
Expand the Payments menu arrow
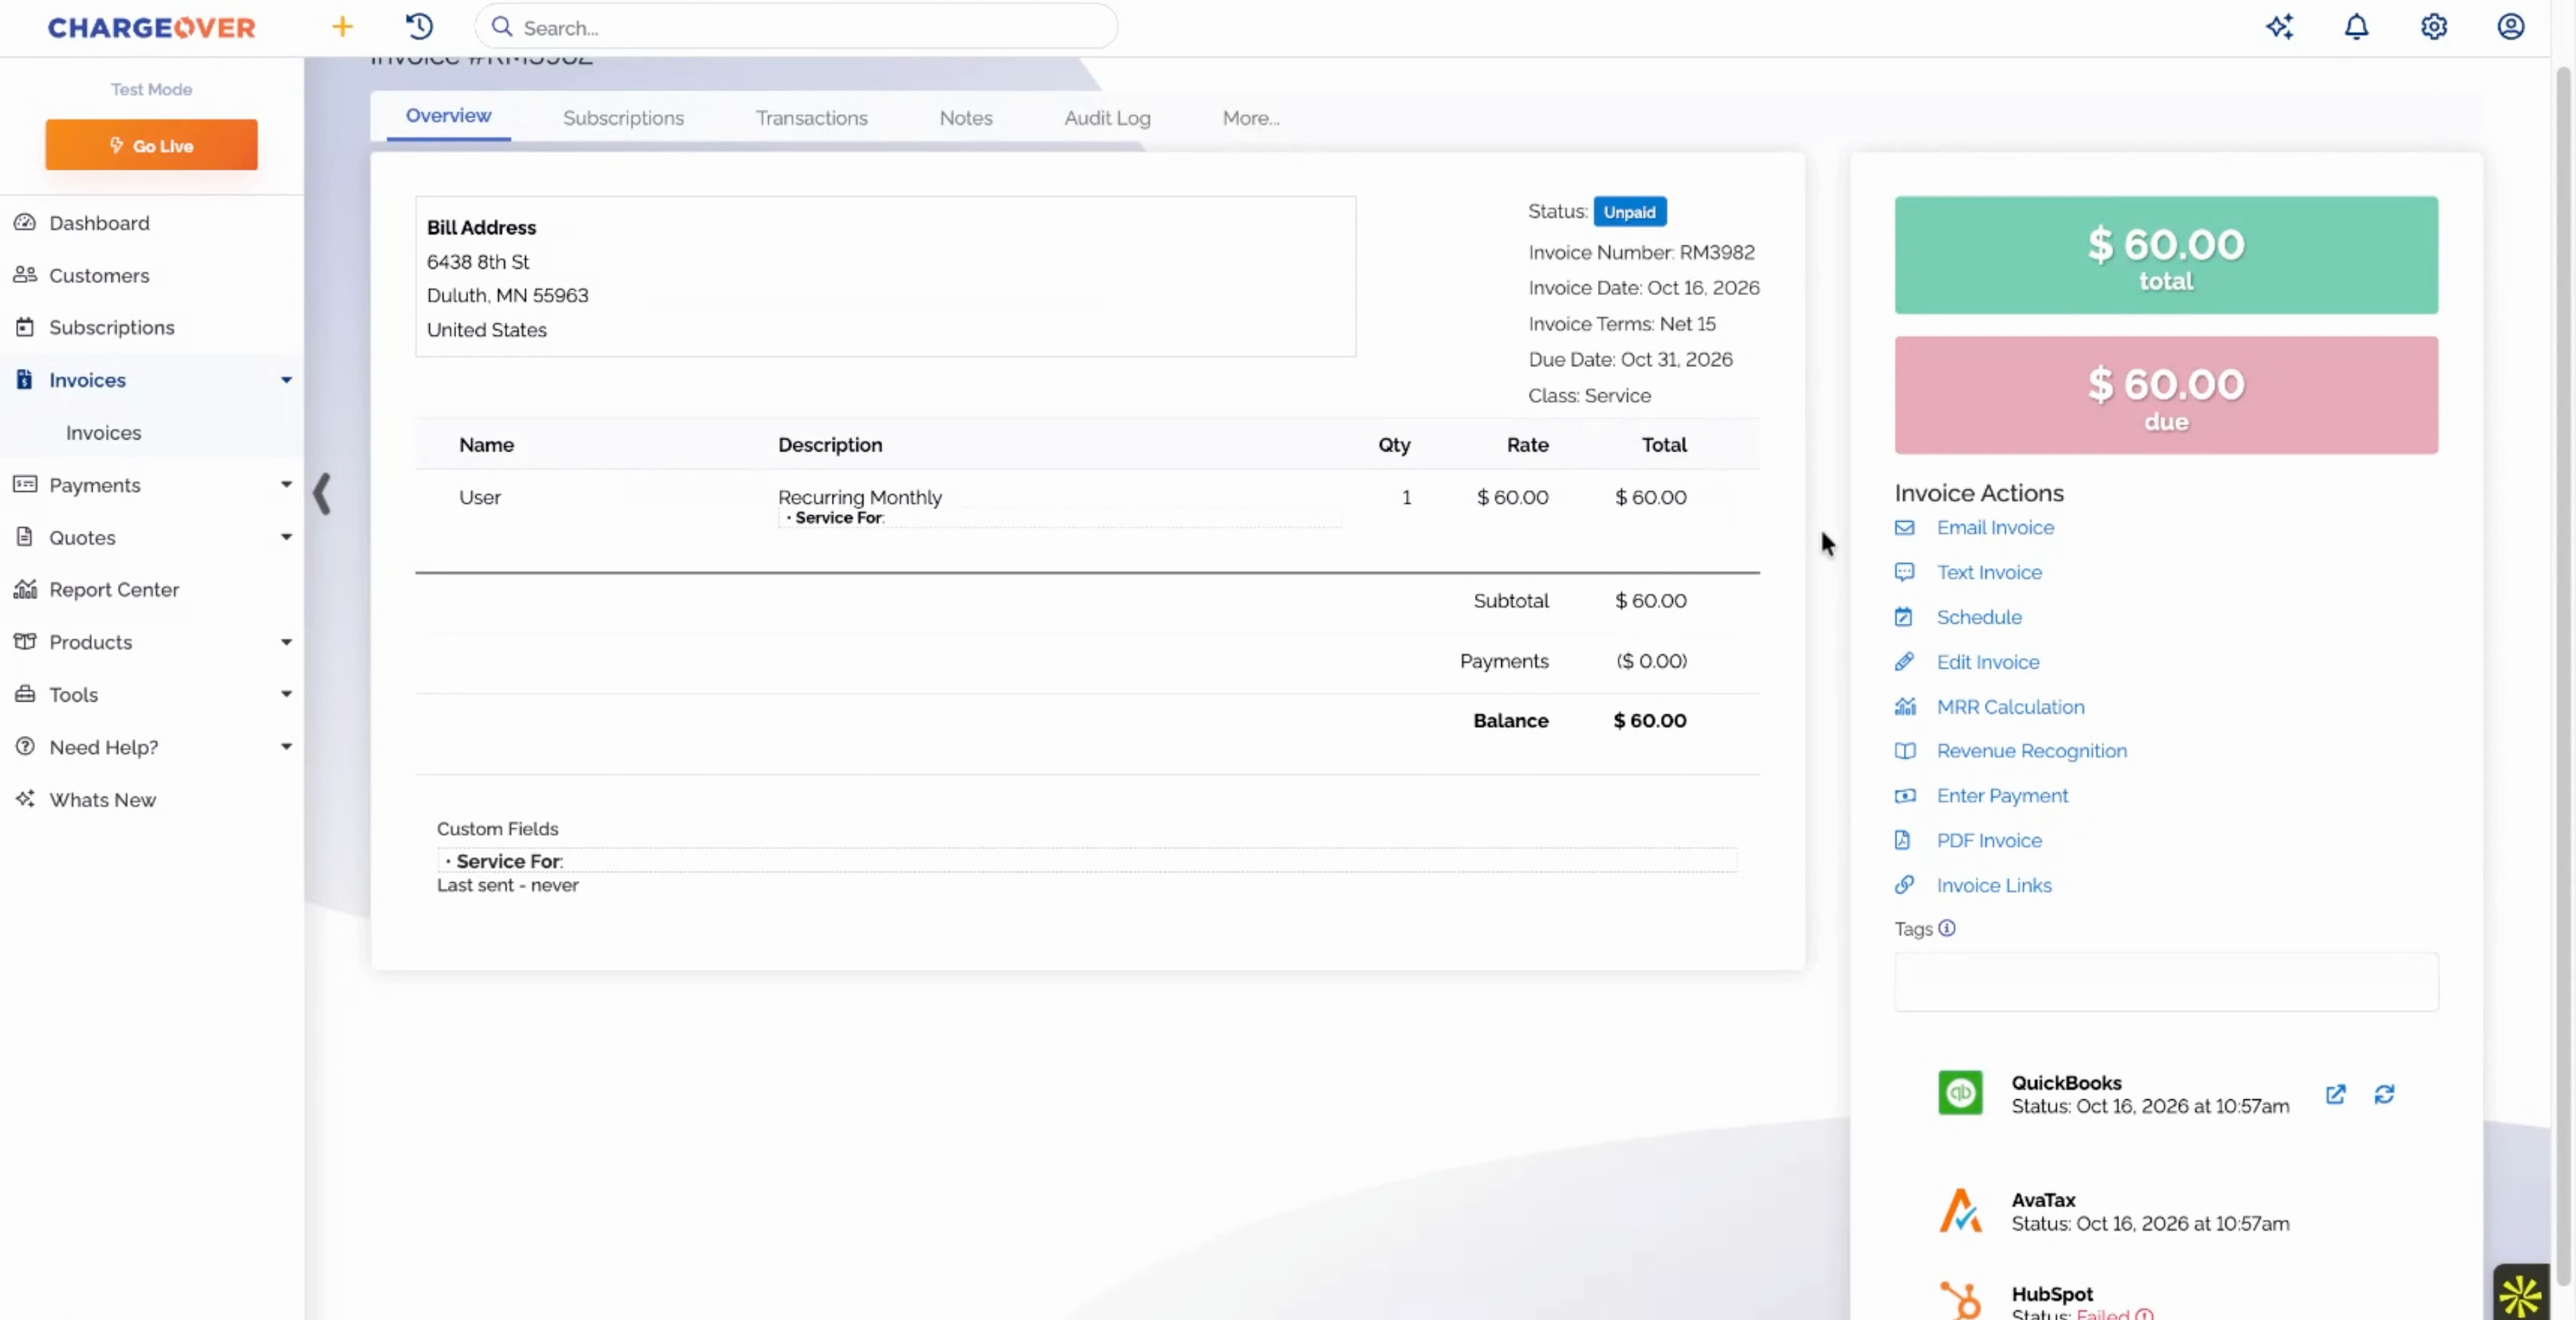286,484
